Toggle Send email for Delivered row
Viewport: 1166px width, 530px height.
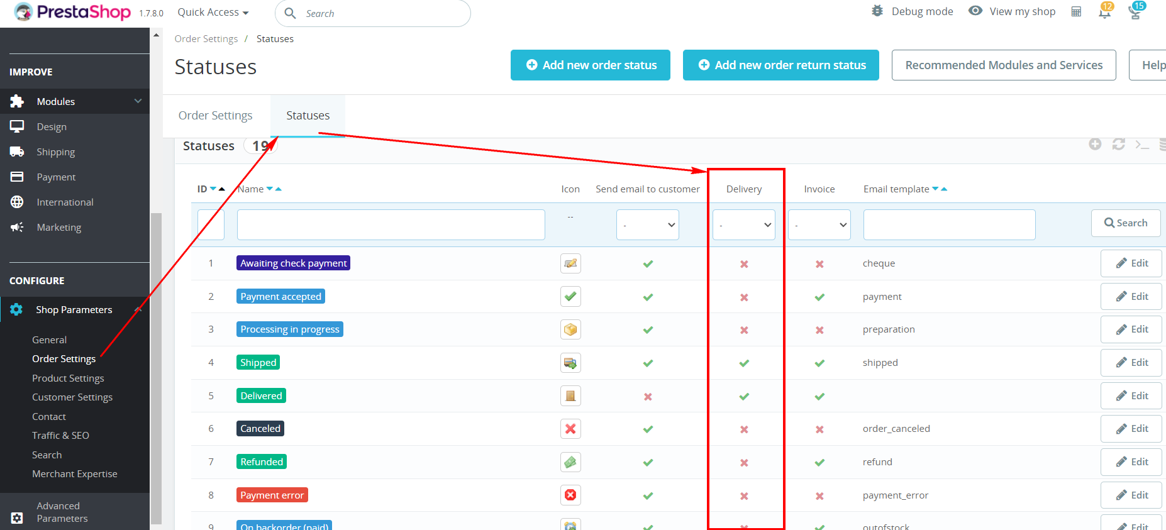coord(648,396)
